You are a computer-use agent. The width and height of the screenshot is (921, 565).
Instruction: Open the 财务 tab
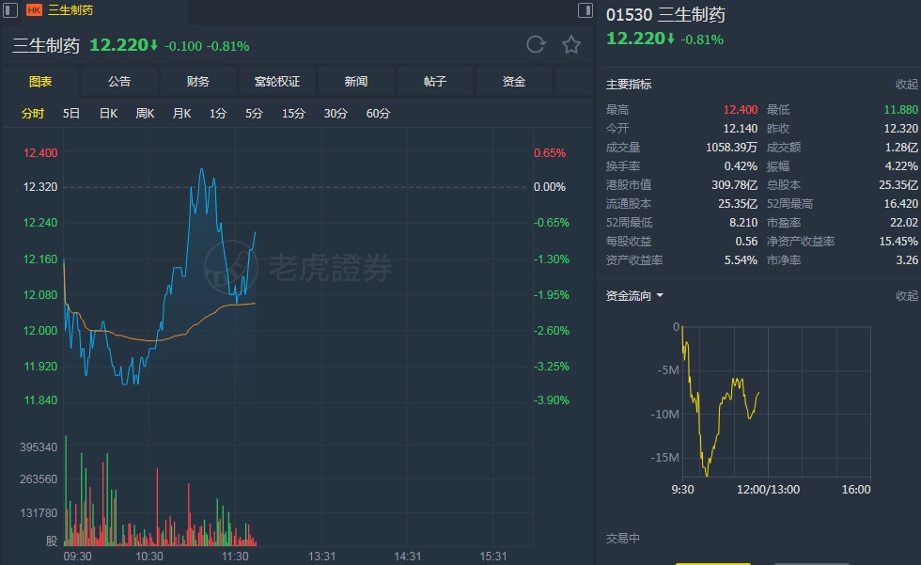pos(198,82)
